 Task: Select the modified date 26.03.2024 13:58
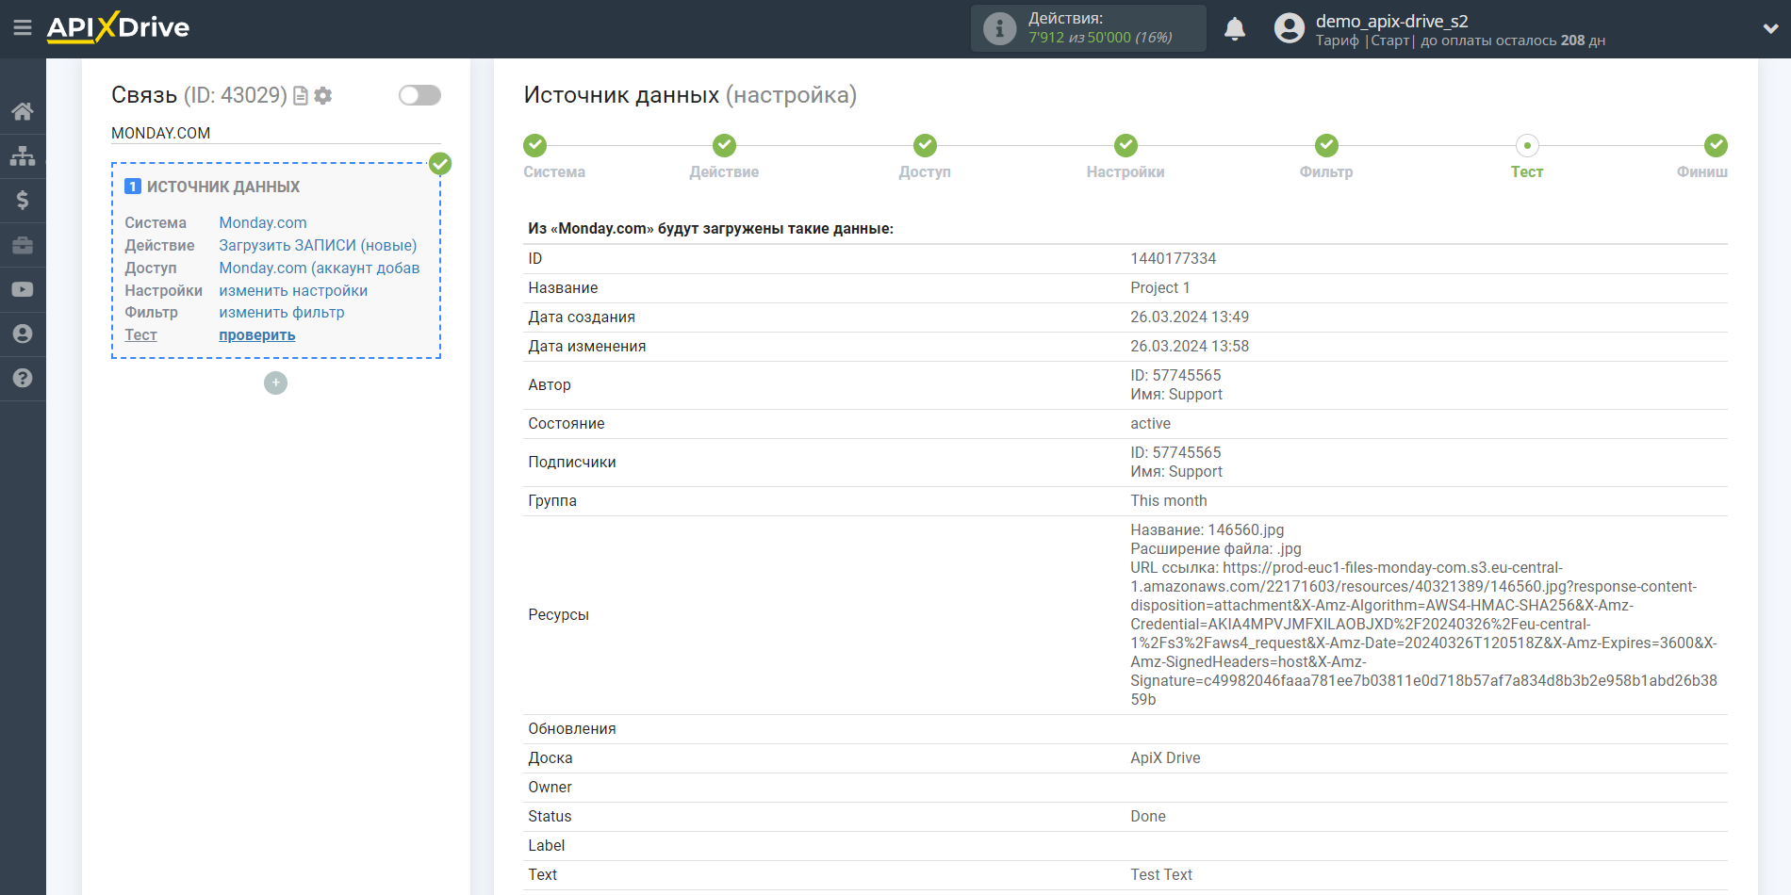click(x=1190, y=346)
